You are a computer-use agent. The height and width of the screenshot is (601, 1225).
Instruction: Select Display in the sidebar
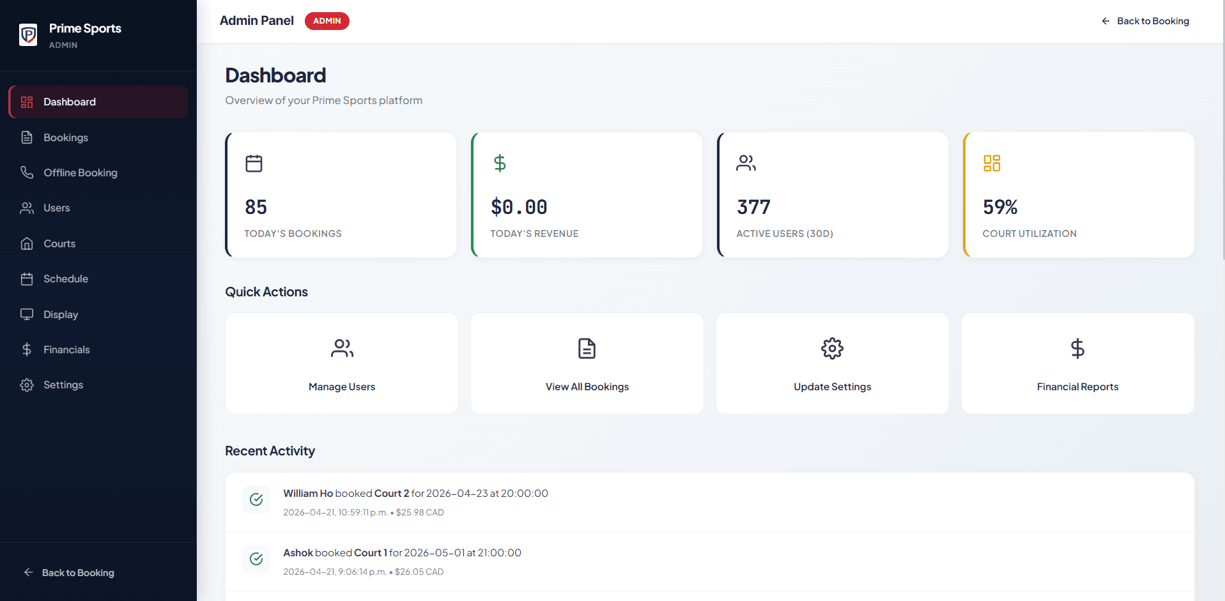(x=98, y=314)
